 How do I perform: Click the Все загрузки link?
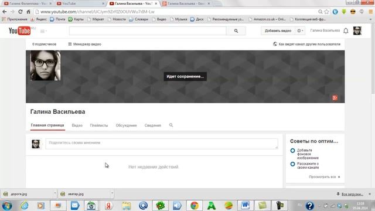tap(352, 194)
